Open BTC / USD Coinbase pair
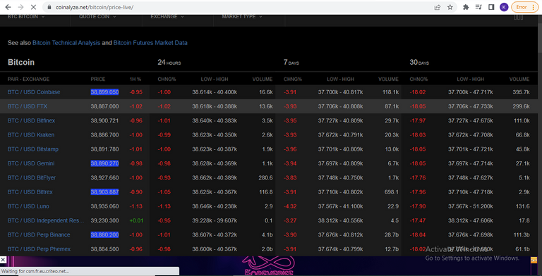The height and width of the screenshot is (276, 542). [x=34, y=92]
